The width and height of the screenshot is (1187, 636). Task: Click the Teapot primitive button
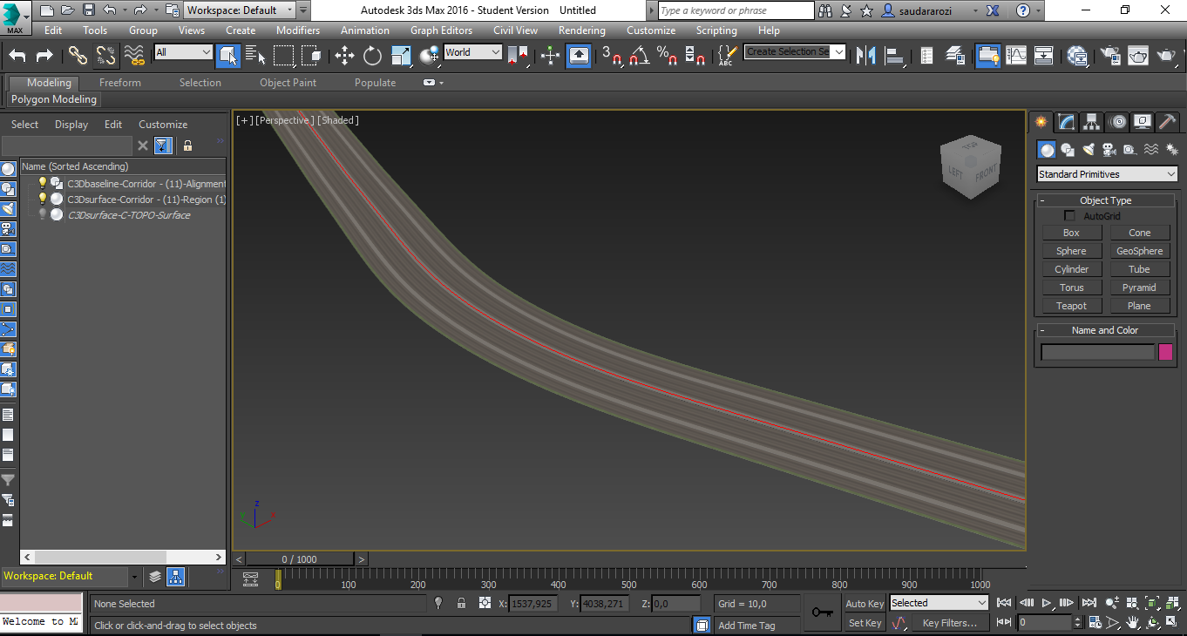click(x=1071, y=305)
